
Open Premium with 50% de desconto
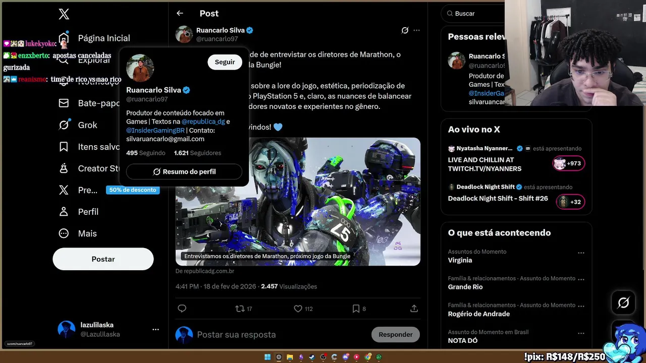[109, 190]
